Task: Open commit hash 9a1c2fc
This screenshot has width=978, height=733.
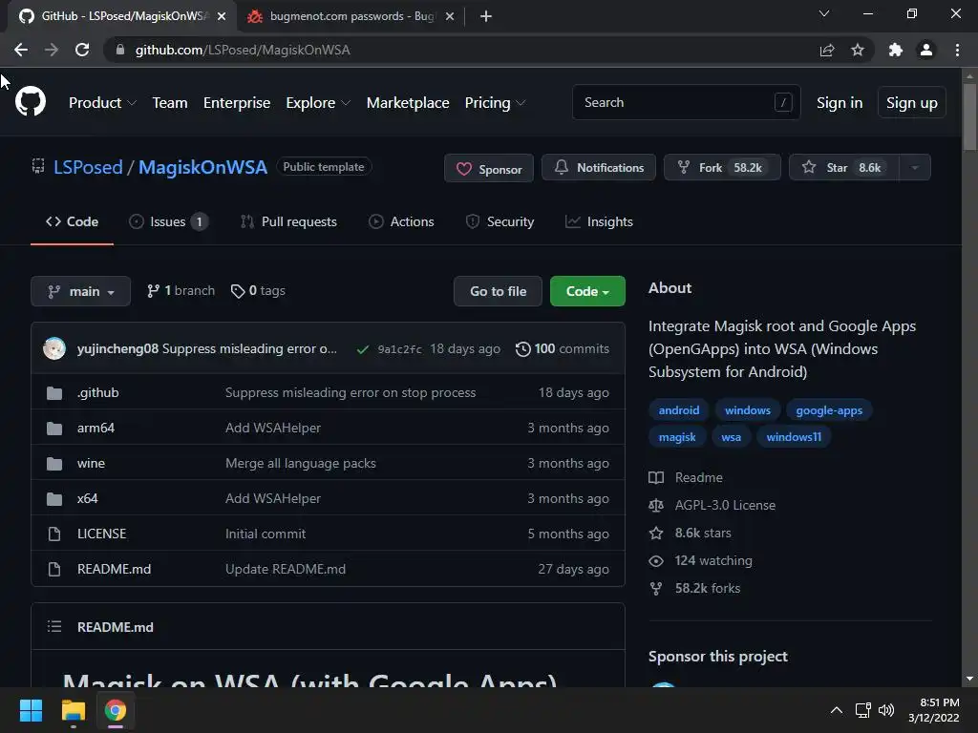Action: coord(400,349)
